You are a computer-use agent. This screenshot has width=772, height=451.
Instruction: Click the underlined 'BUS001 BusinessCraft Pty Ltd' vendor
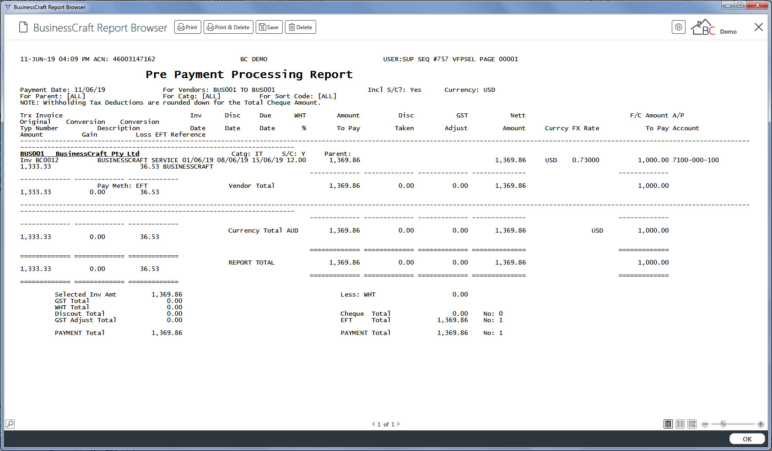tap(80, 154)
